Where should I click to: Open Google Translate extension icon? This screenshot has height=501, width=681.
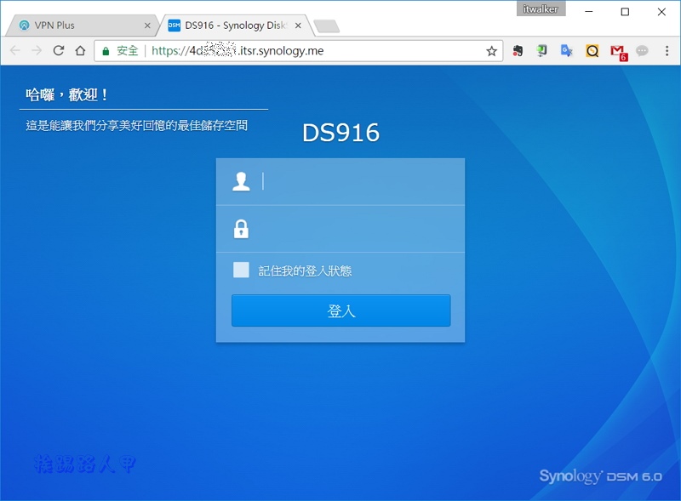(567, 51)
